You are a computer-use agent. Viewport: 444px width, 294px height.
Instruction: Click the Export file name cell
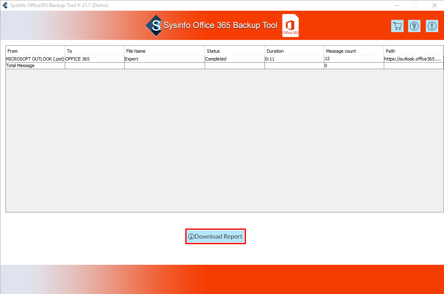point(164,59)
